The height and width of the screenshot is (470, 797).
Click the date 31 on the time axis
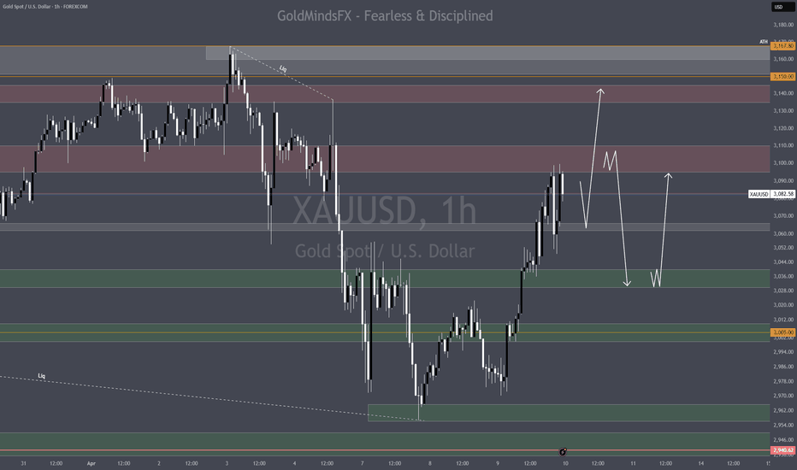pyautogui.click(x=23, y=463)
